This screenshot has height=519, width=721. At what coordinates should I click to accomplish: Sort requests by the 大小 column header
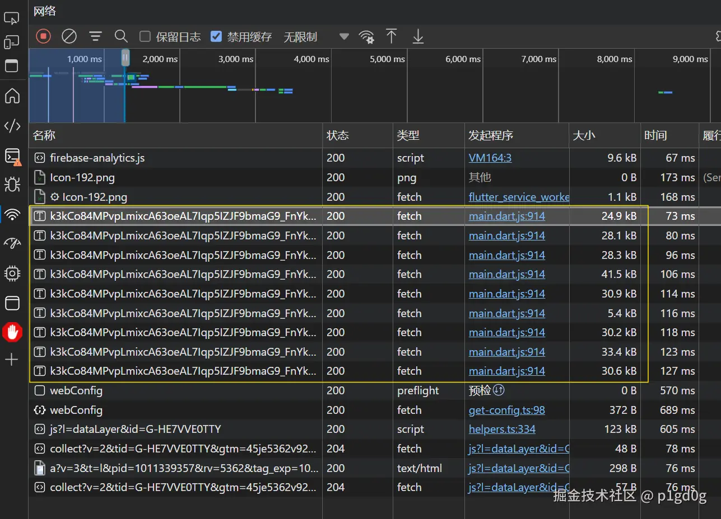584,135
